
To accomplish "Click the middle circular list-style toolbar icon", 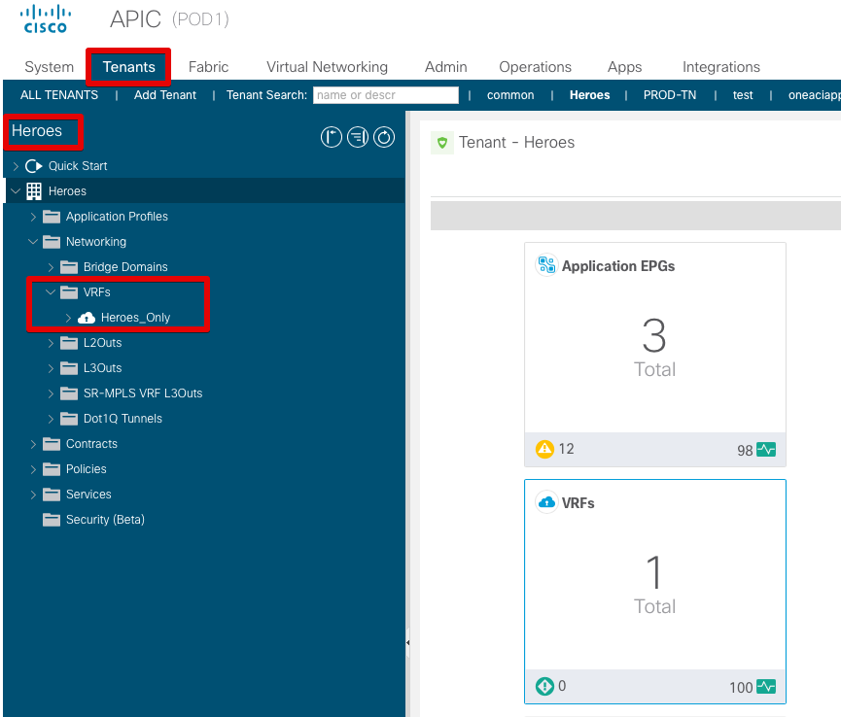I will (x=358, y=137).
